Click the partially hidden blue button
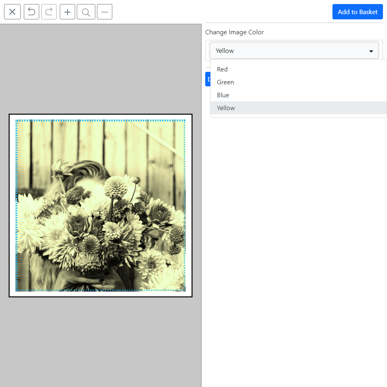387x387 pixels. pos(208,79)
